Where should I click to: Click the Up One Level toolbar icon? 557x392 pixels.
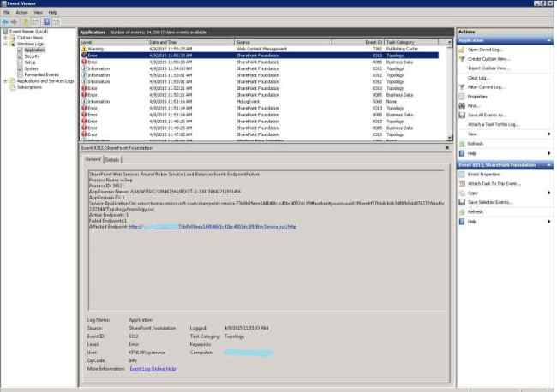coord(25,22)
